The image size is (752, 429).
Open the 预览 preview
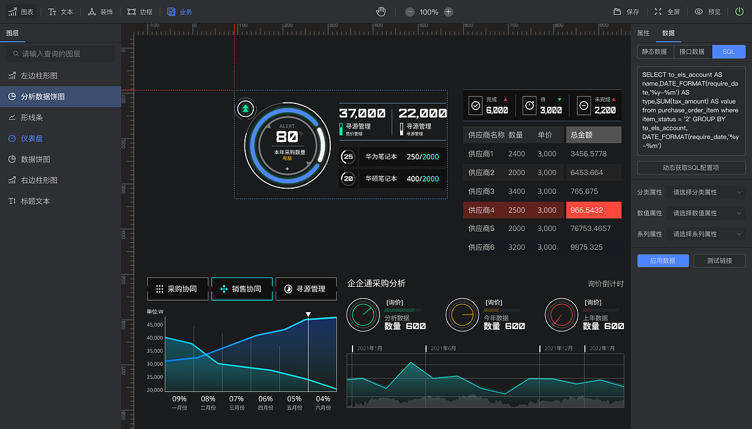(707, 12)
